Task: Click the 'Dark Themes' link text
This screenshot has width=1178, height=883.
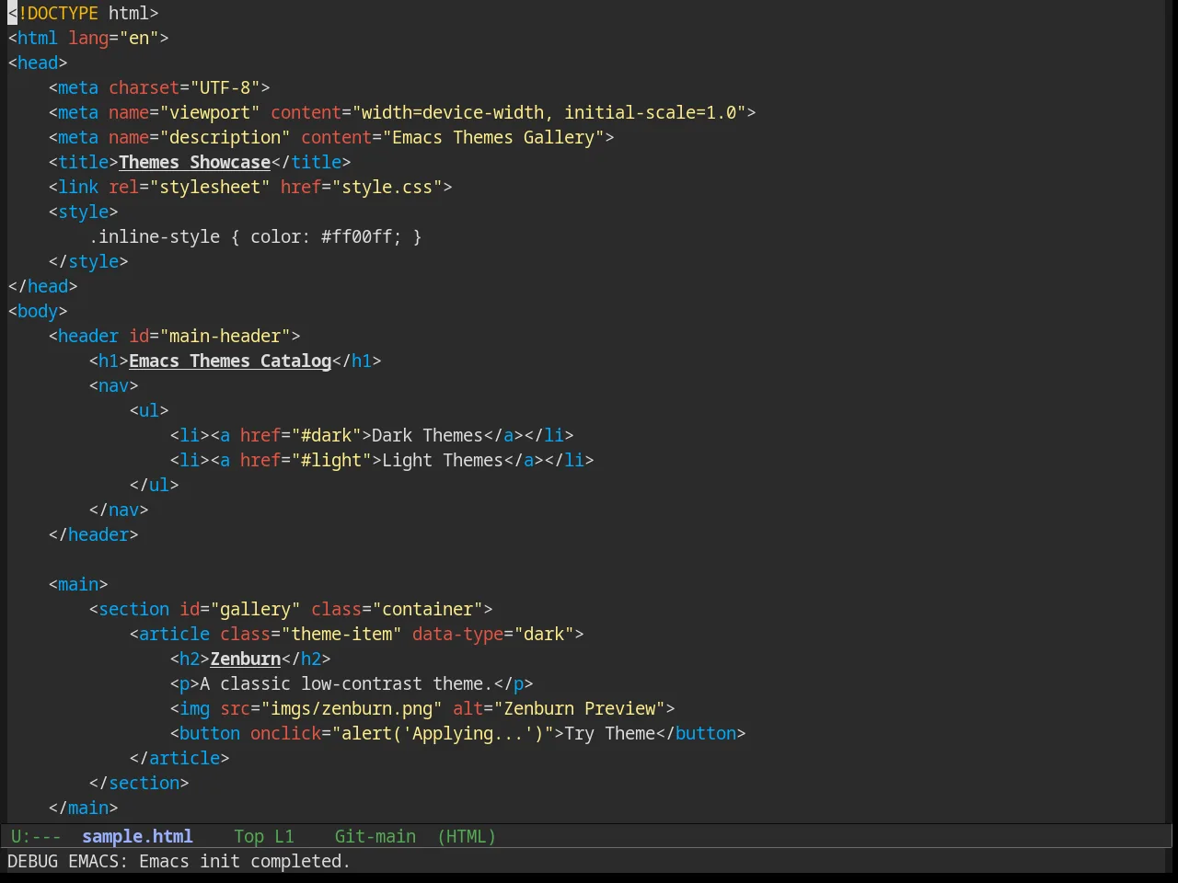Action: click(x=428, y=435)
